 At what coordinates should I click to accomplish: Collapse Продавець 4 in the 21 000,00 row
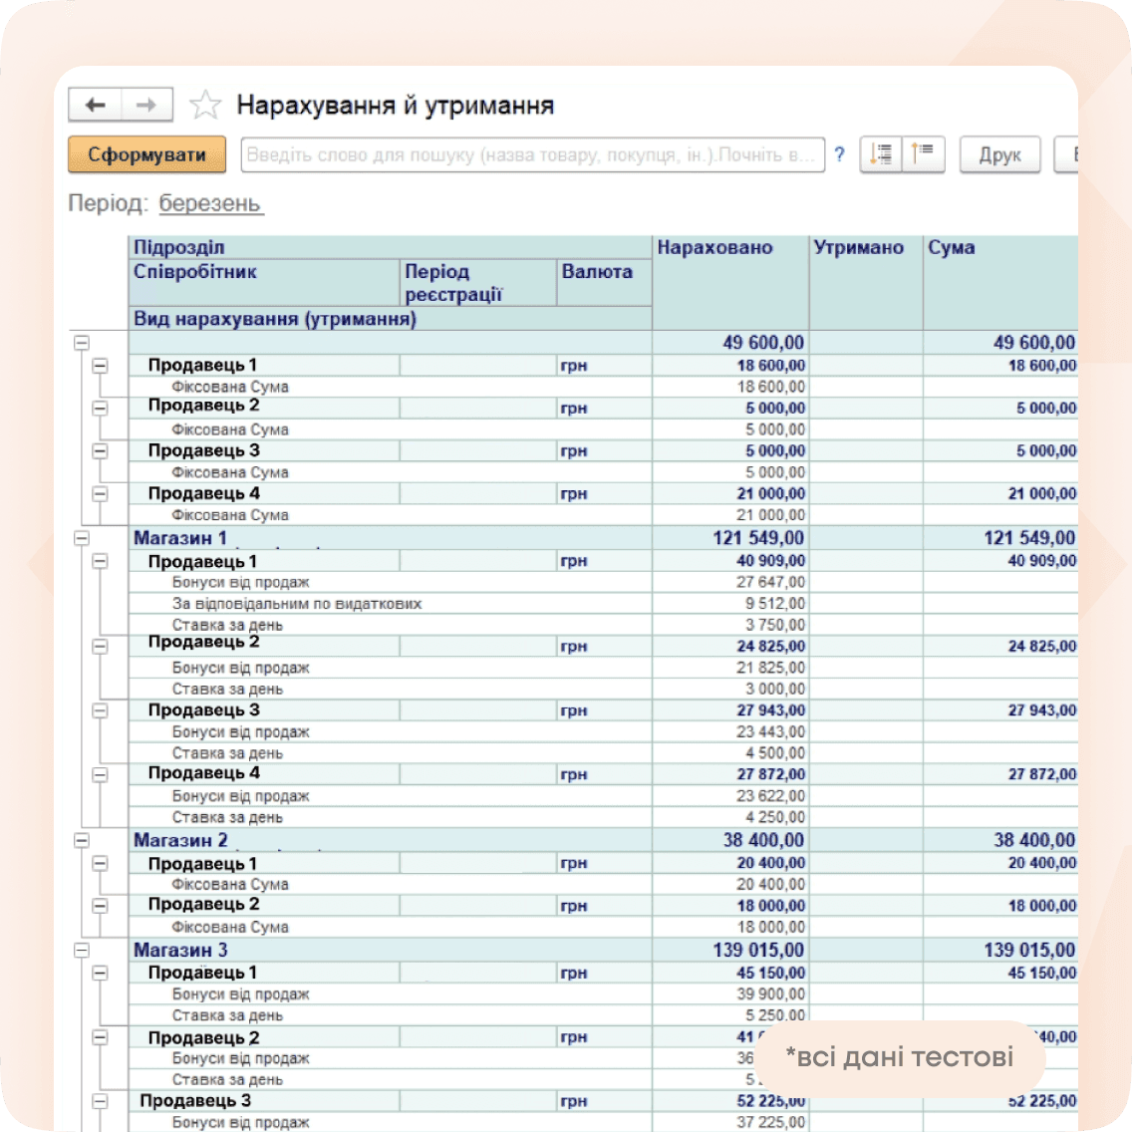[x=101, y=494]
